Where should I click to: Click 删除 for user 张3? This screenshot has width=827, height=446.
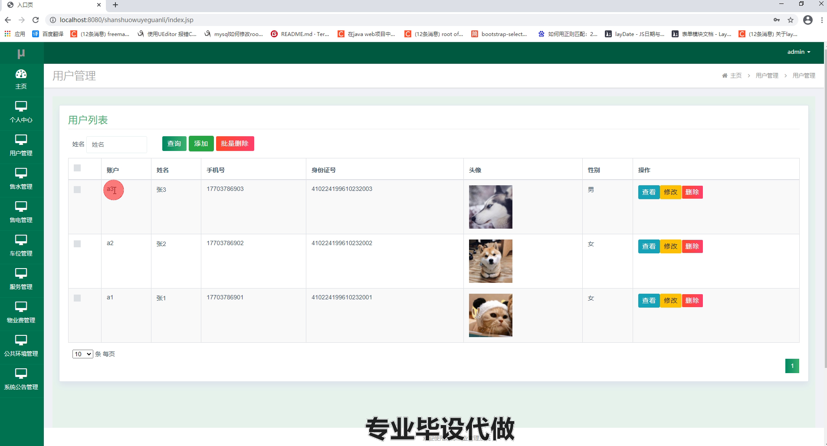[692, 192]
